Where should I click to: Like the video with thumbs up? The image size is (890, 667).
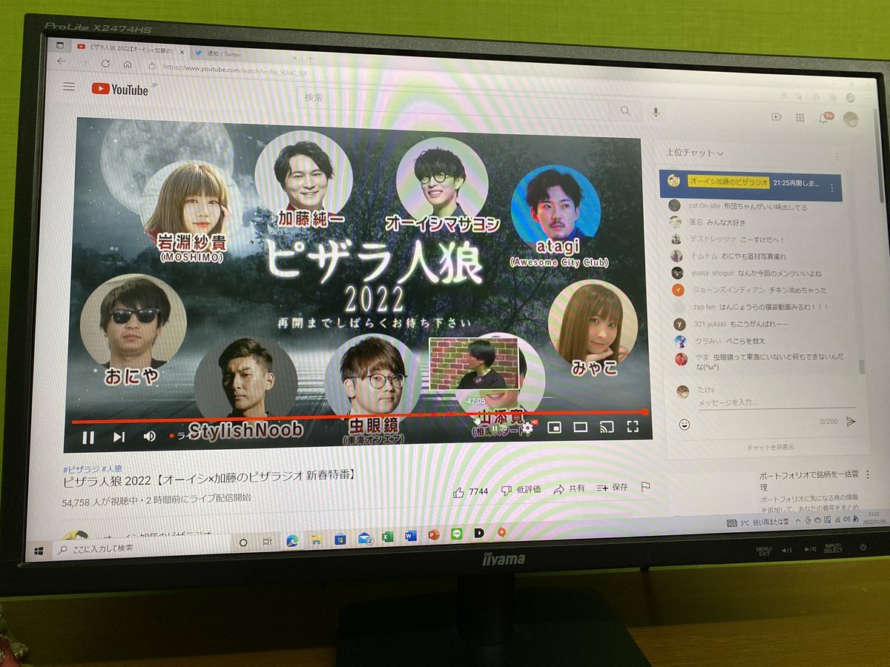(x=471, y=491)
